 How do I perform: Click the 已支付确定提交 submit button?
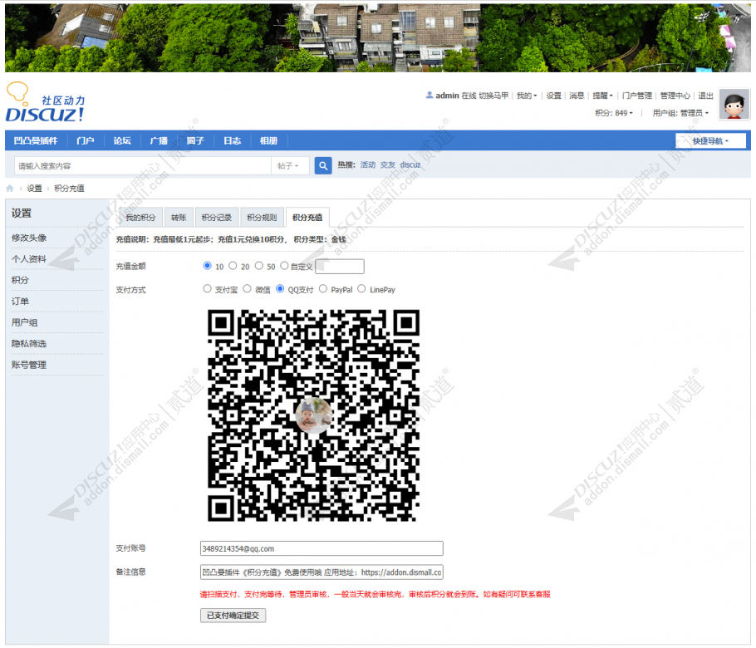233,616
